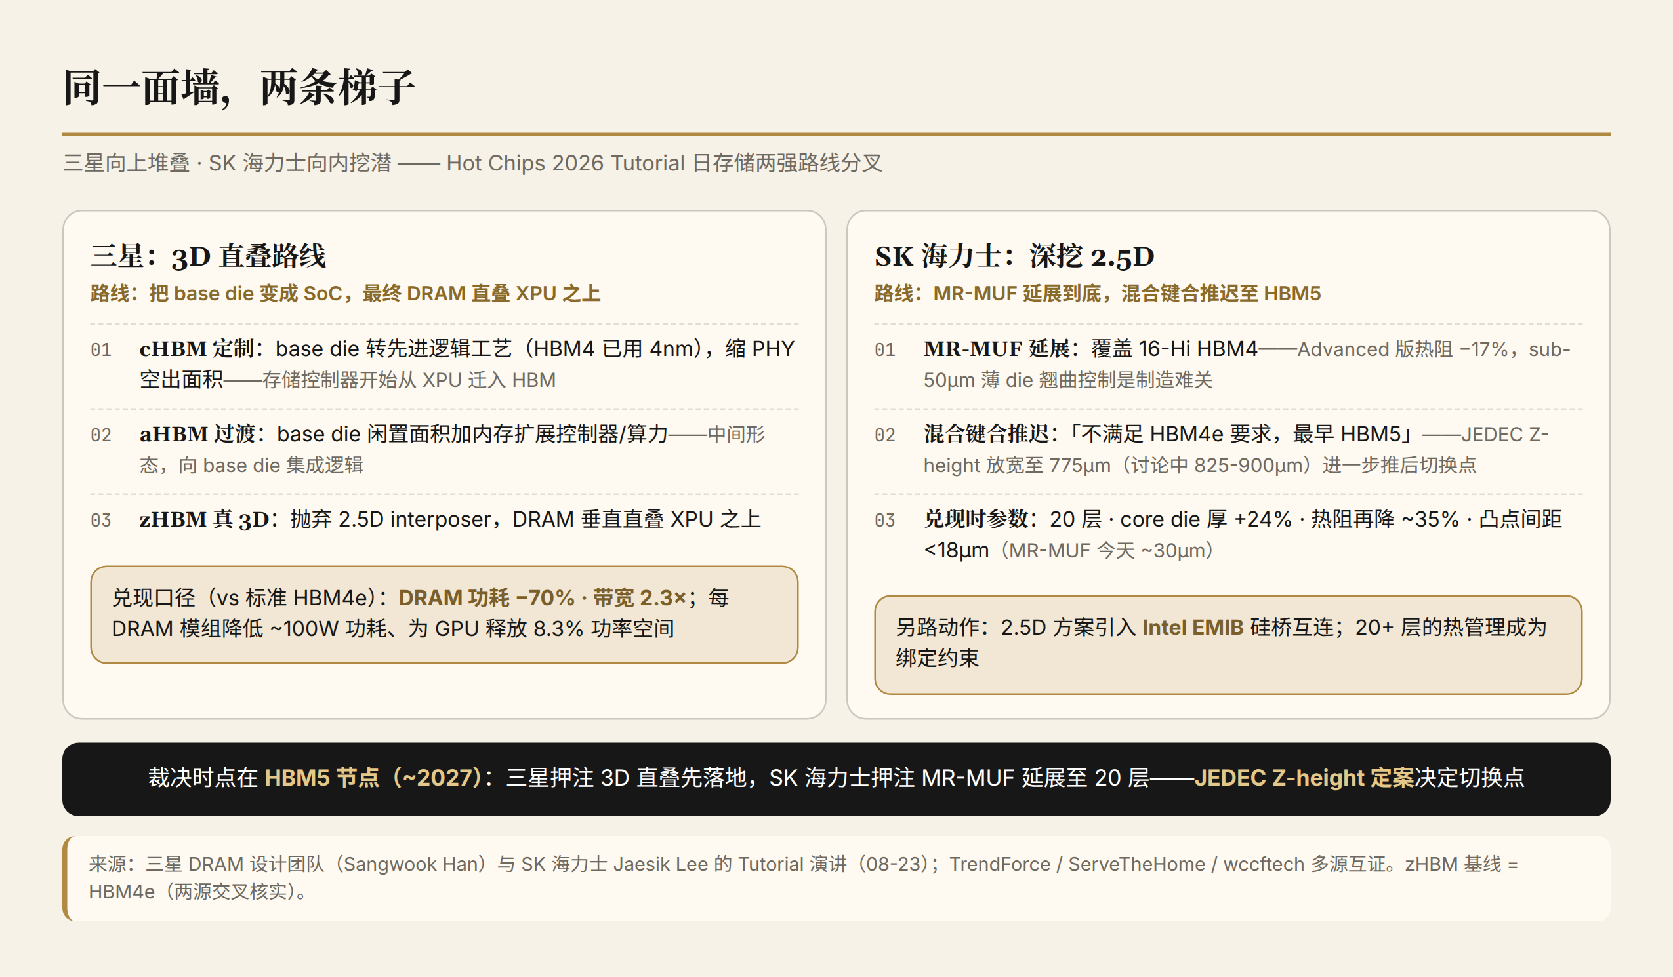The width and height of the screenshot is (1673, 977).
Task: Click the 来源 footnote mentioning Sangwook Han
Action: 837,877
